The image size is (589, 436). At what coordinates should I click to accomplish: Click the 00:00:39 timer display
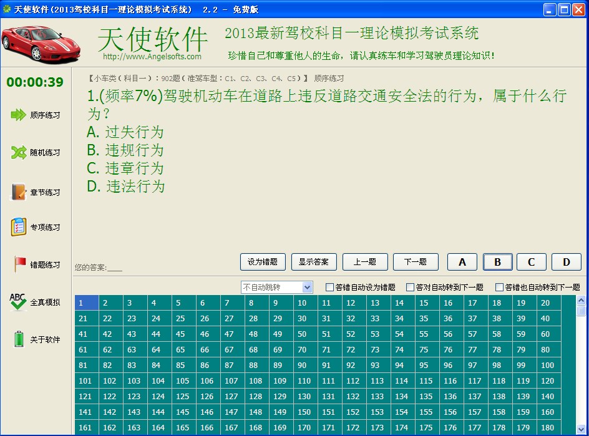(x=35, y=82)
